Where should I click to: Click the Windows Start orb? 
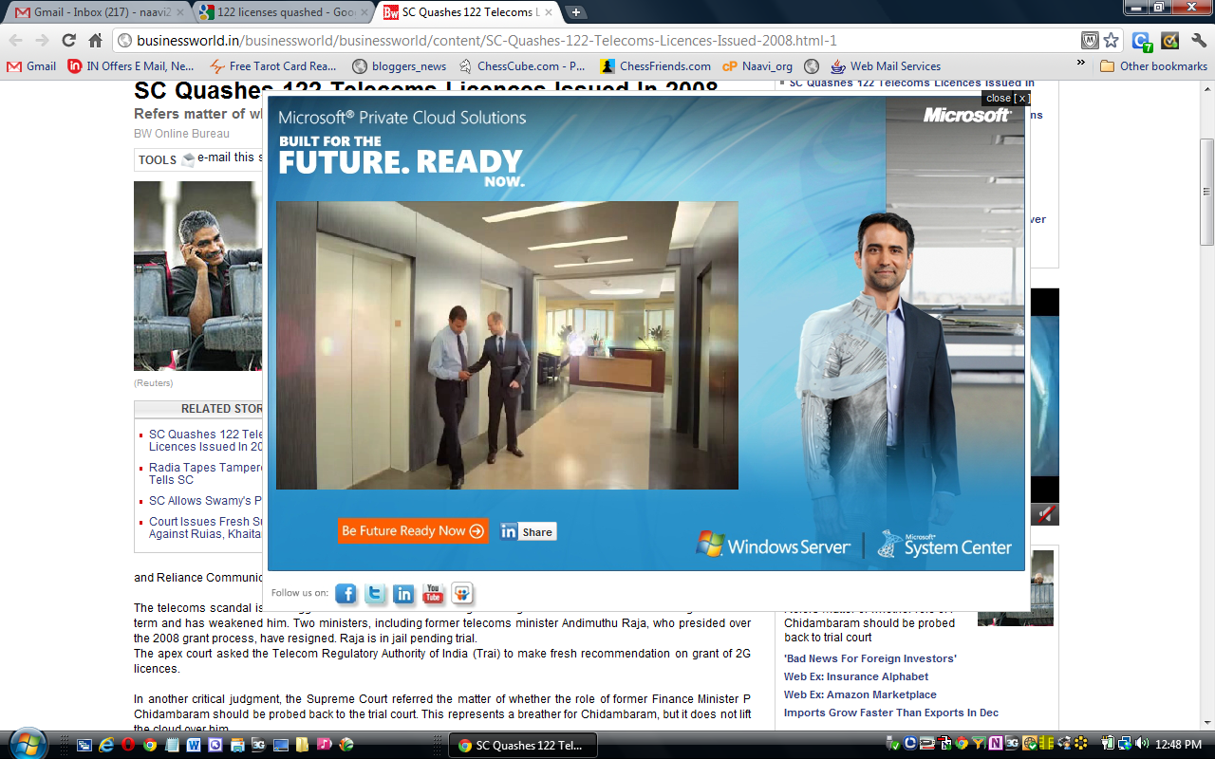pyautogui.click(x=26, y=745)
